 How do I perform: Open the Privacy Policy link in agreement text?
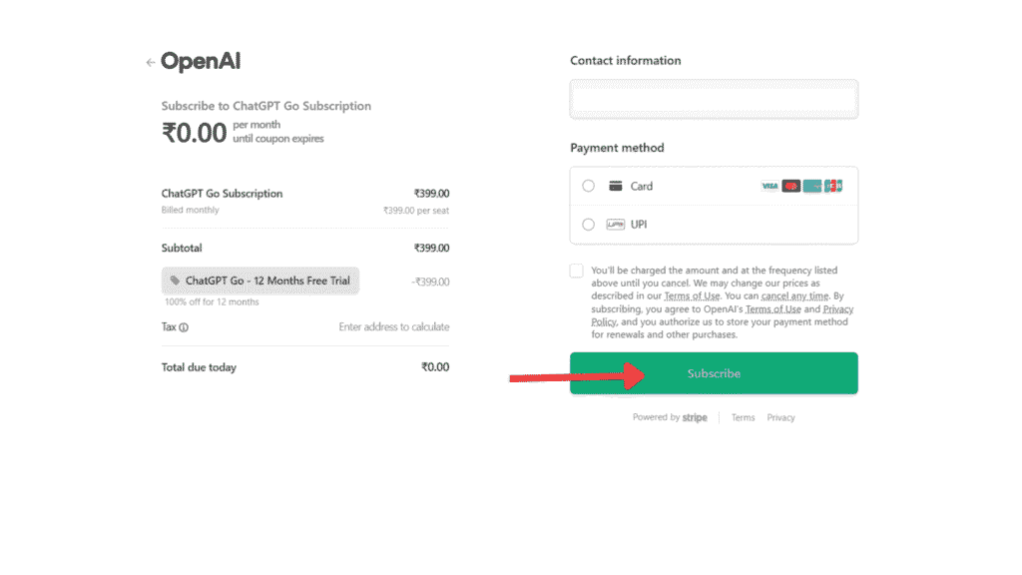click(838, 309)
